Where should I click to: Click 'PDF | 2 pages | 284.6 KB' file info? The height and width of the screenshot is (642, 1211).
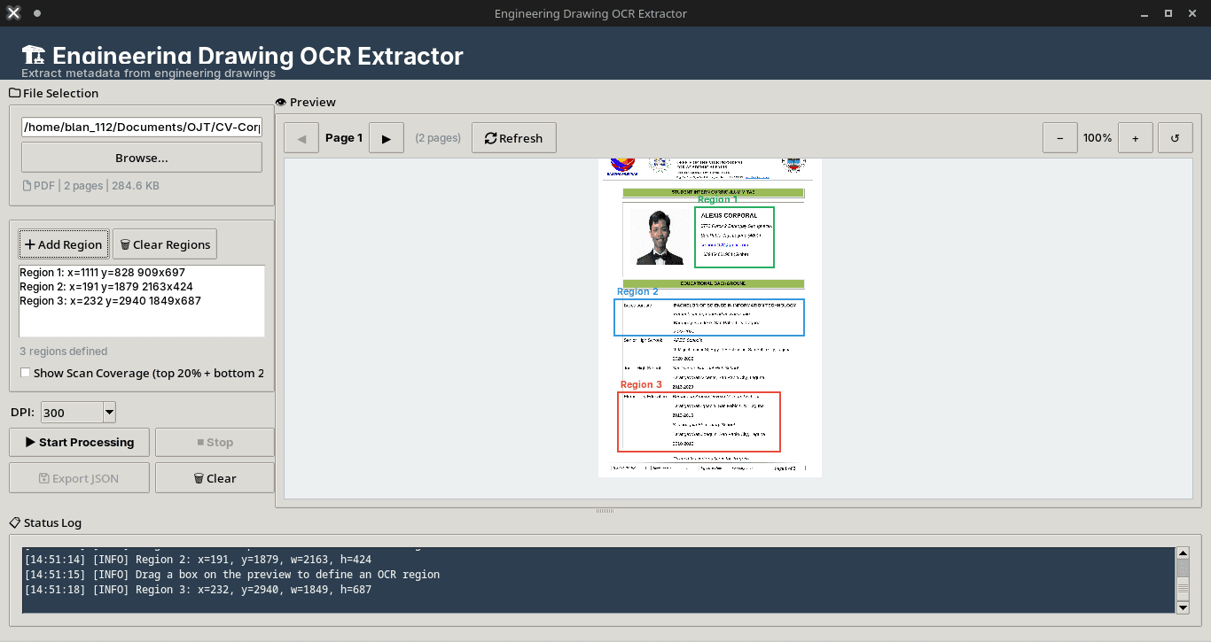coord(90,186)
